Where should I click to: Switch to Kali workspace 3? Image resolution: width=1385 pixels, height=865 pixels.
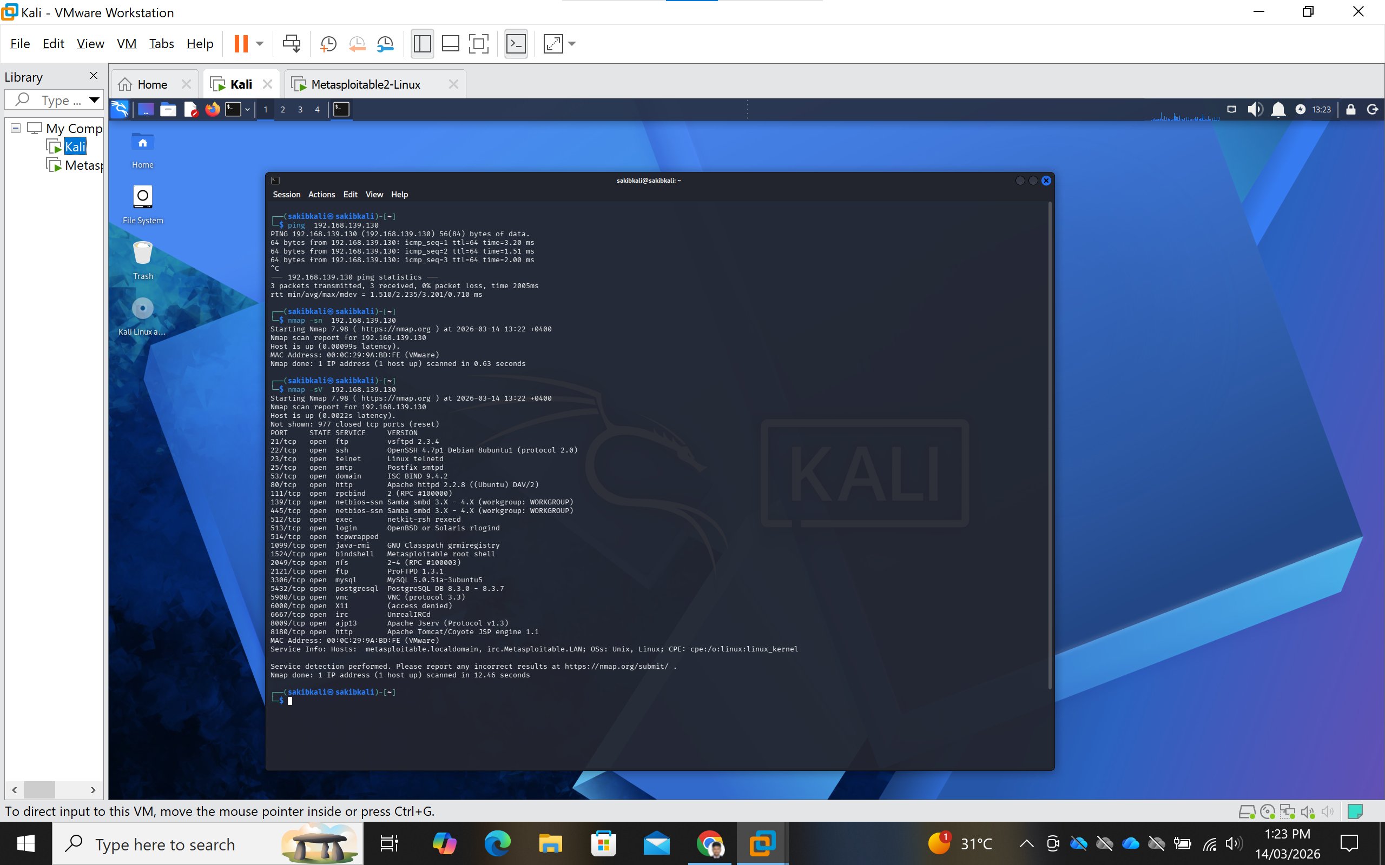pyautogui.click(x=300, y=109)
